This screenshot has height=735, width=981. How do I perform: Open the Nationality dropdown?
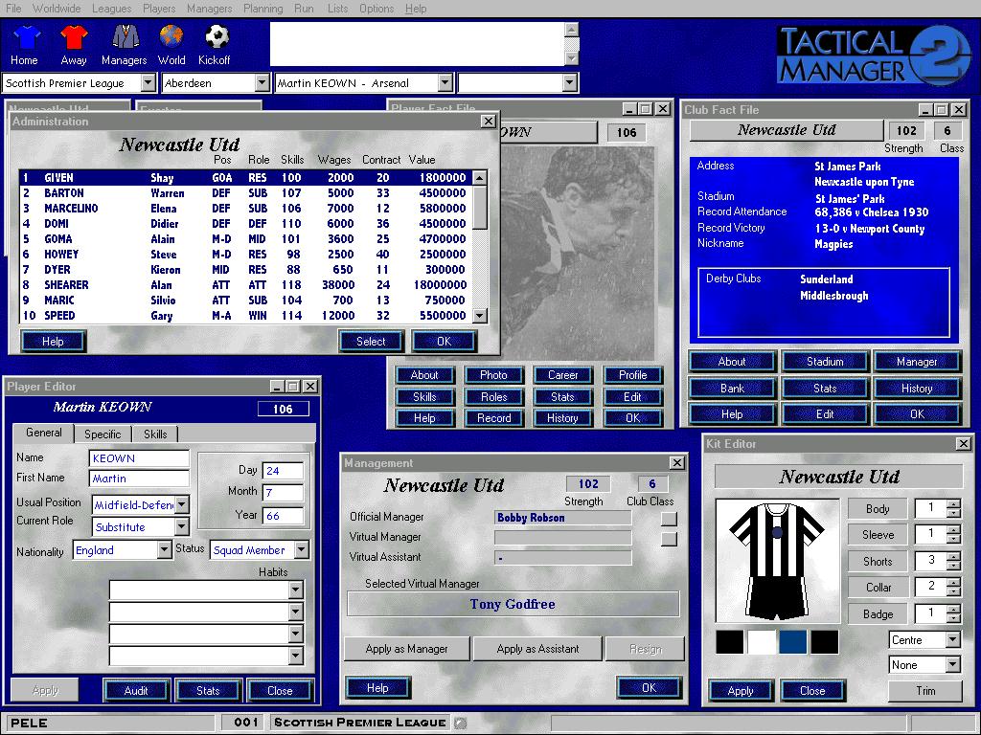164,550
